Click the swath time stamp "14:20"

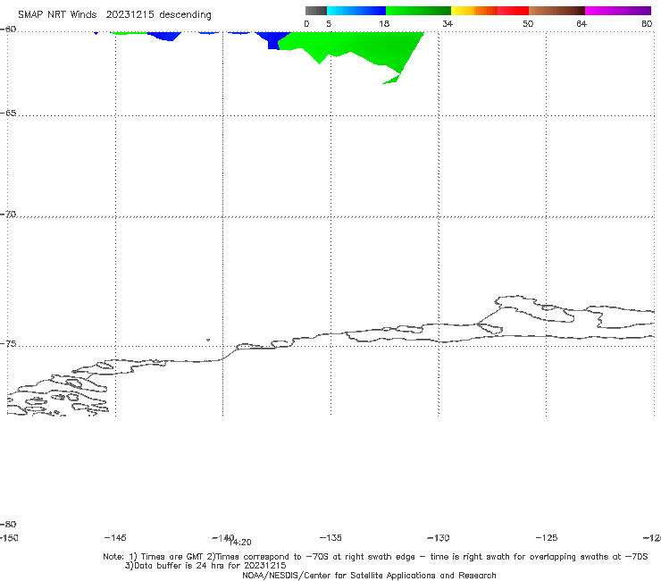240,543
